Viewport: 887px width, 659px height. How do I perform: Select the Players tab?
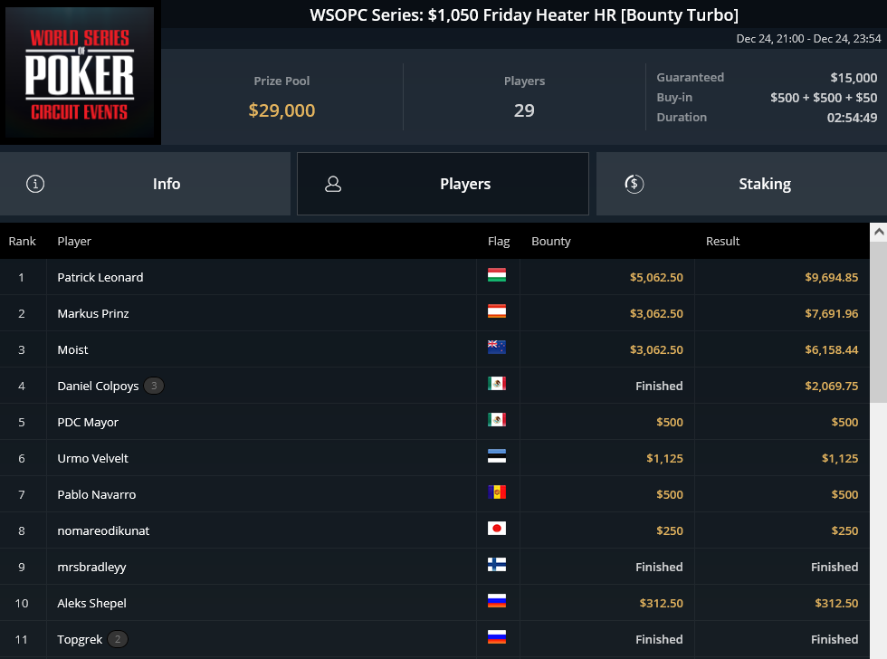[443, 184]
